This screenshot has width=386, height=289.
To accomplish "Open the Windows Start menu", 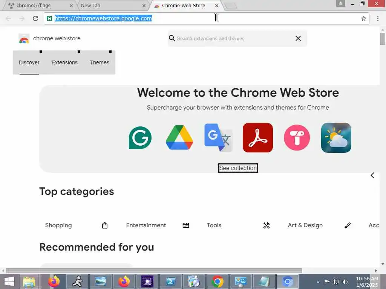I will [x=9, y=281].
